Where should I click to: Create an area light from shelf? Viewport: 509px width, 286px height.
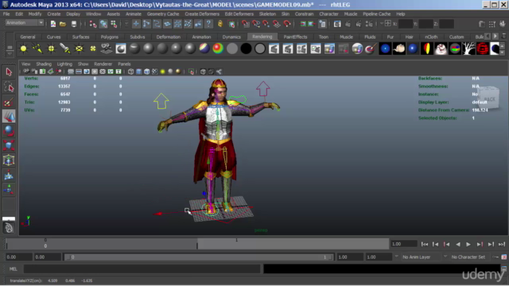pos(79,48)
